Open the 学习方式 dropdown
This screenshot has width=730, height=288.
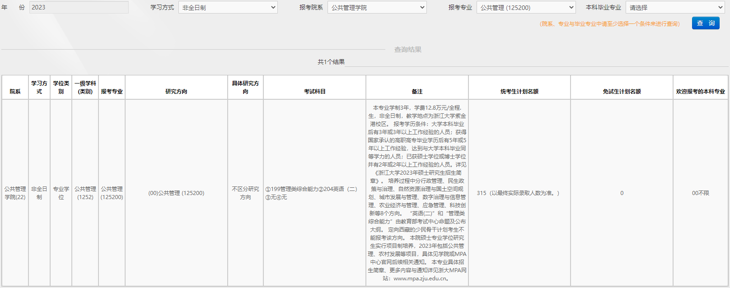tap(228, 7)
